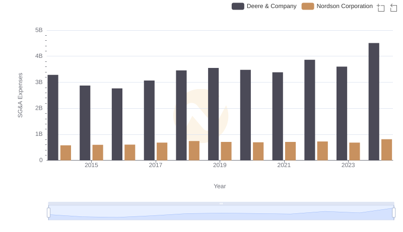Toggle Deere & Company series in legend
Screen dimensions: 403x232
[x=264, y=6]
